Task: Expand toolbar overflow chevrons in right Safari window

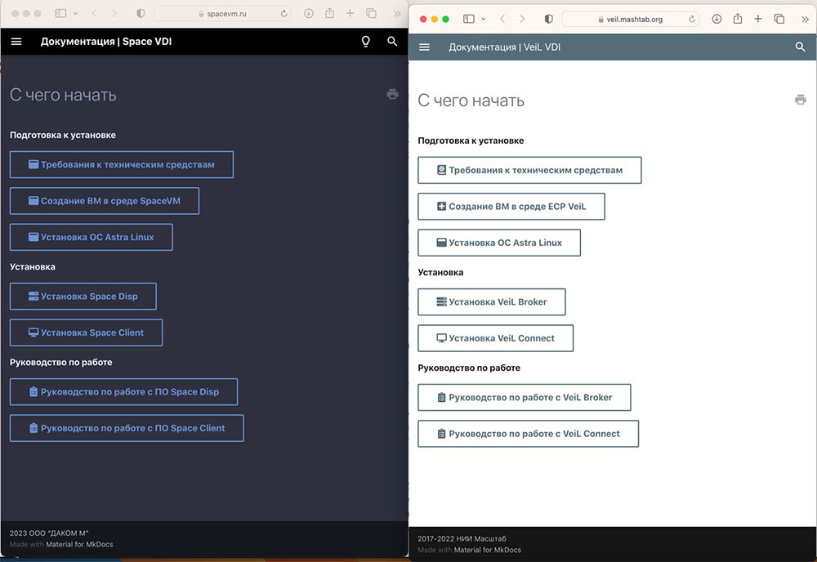Action: click(x=804, y=19)
